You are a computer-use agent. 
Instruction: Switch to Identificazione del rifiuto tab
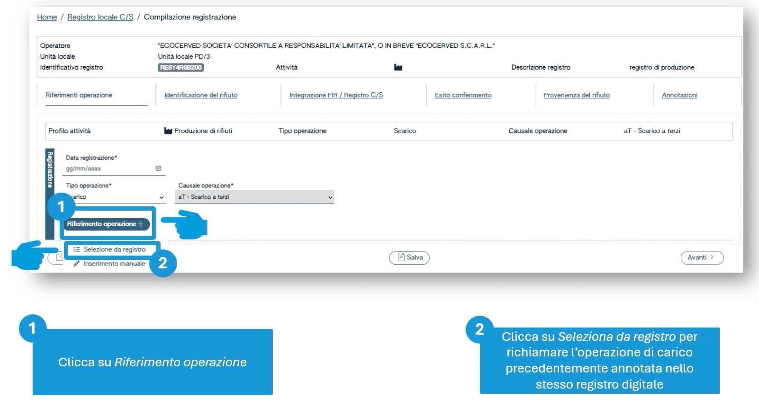[201, 95]
